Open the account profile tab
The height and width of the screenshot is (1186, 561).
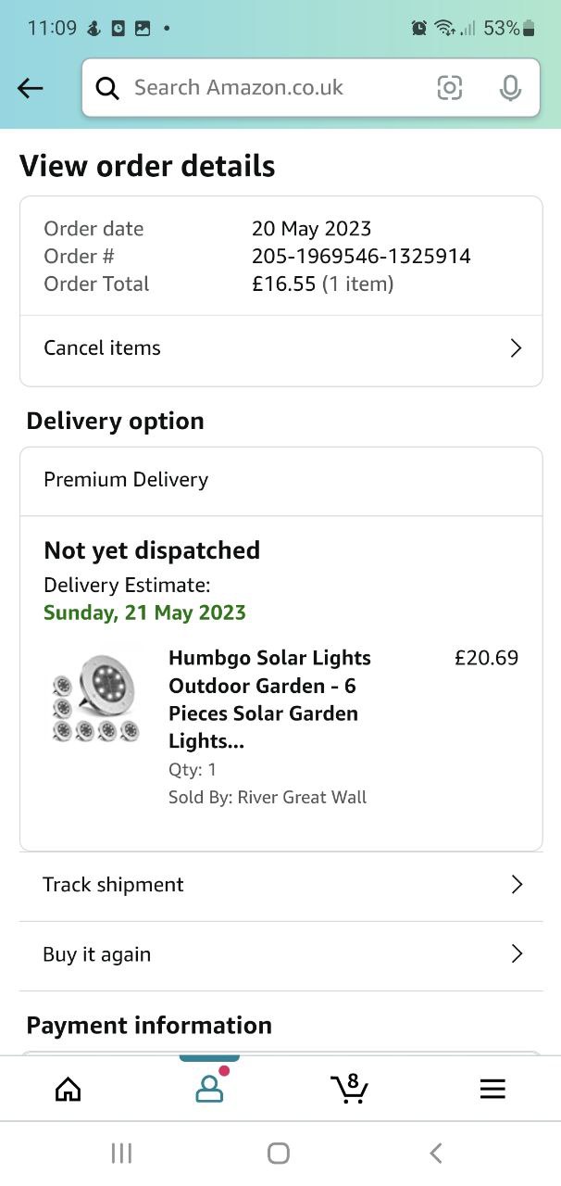[x=209, y=1090]
